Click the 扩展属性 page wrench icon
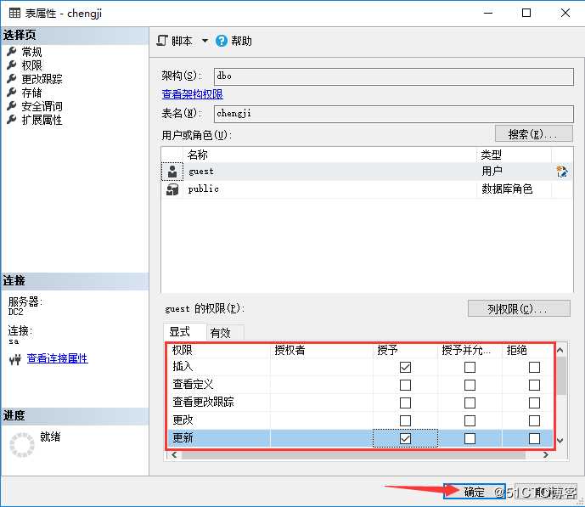 pyautogui.click(x=12, y=119)
